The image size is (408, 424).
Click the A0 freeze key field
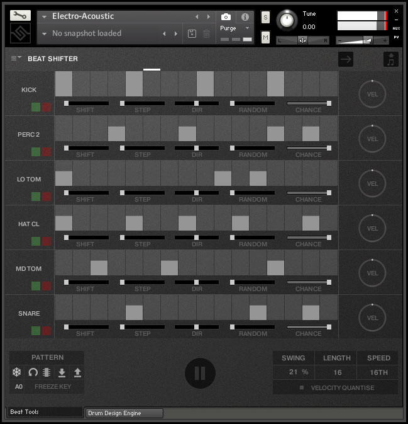(x=18, y=387)
